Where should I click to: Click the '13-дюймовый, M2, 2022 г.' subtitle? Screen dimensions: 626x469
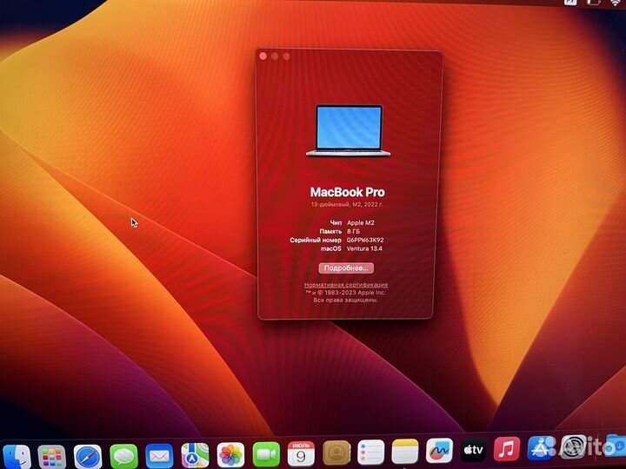[347, 205]
